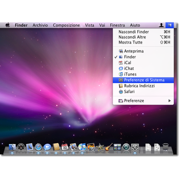Image resolution: width=179 pixels, height=179 pixels.
Task: Launch Preview from the Dock
Action: (73, 147)
